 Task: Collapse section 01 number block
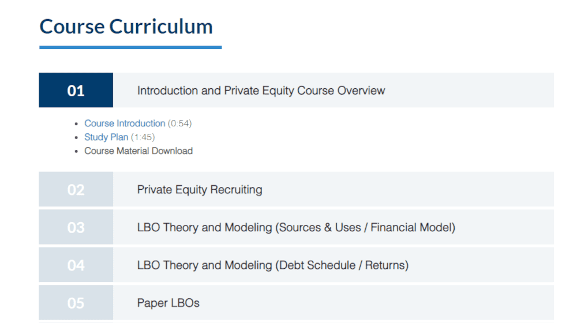[76, 90]
